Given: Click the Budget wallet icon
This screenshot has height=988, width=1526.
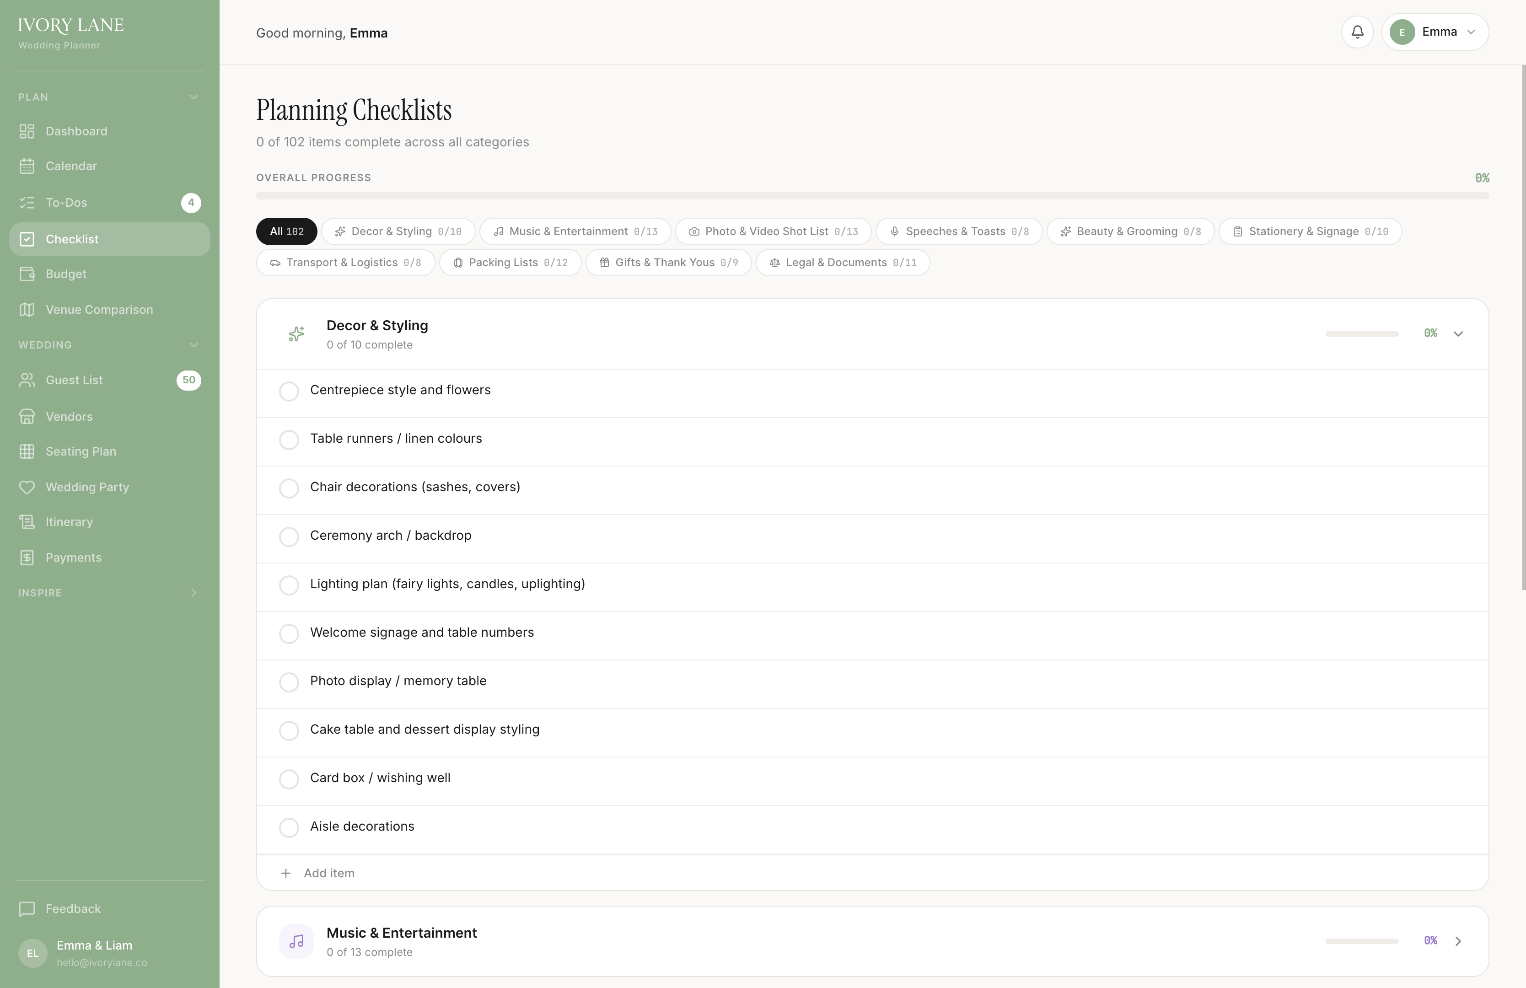Looking at the screenshot, I should coord(27,274).
